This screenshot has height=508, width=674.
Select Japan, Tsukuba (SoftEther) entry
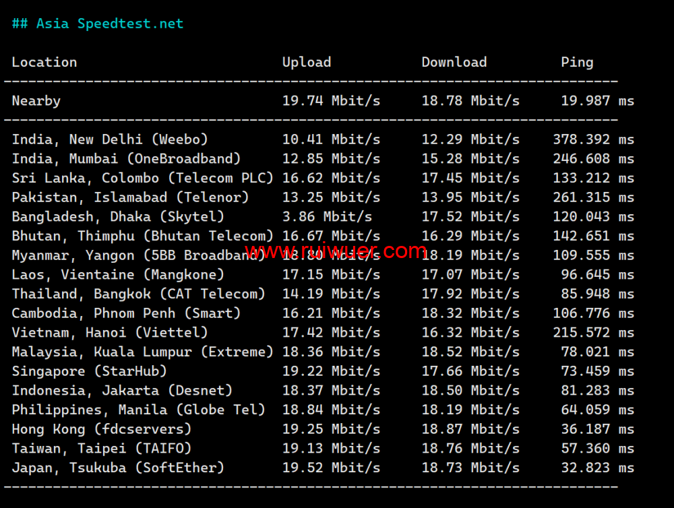pos(118,468)
